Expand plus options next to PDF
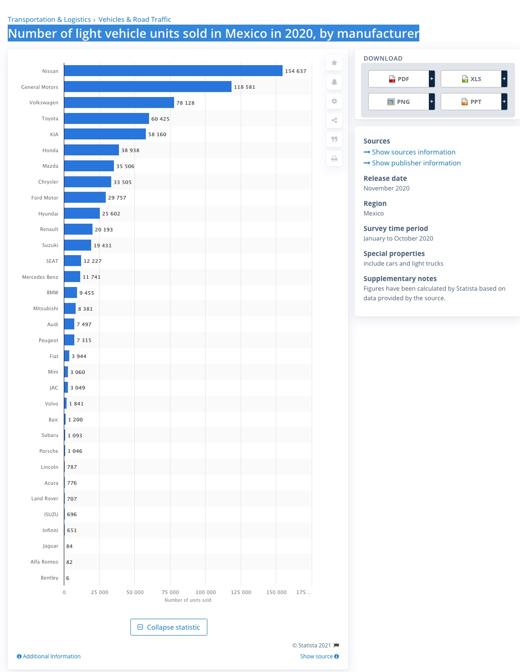This screenshot has width=520, height=672. (432, 79)
